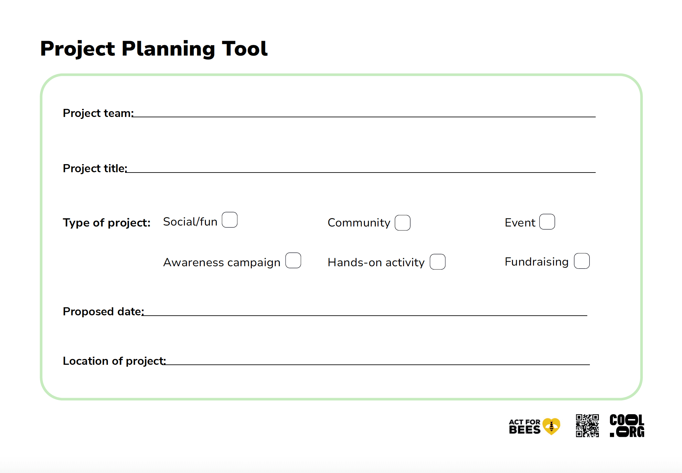Click the Type of project label

(107, 223)
